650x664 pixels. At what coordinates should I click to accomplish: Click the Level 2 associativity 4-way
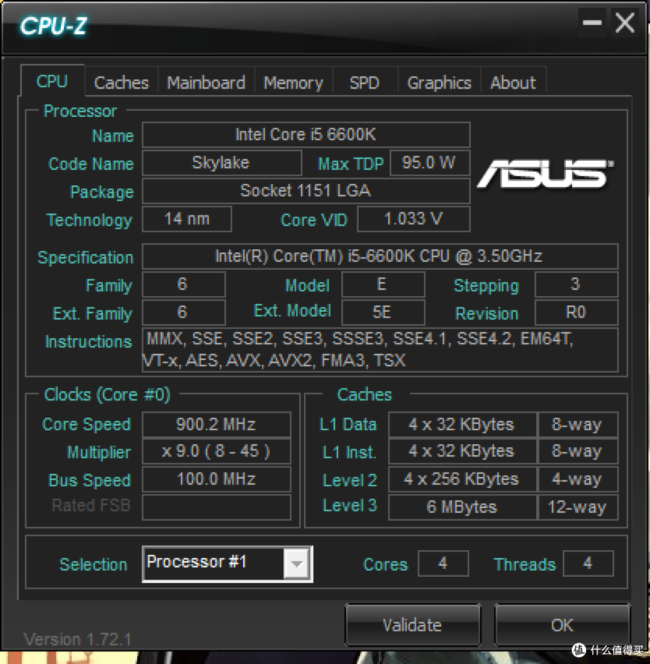[578, 479]
